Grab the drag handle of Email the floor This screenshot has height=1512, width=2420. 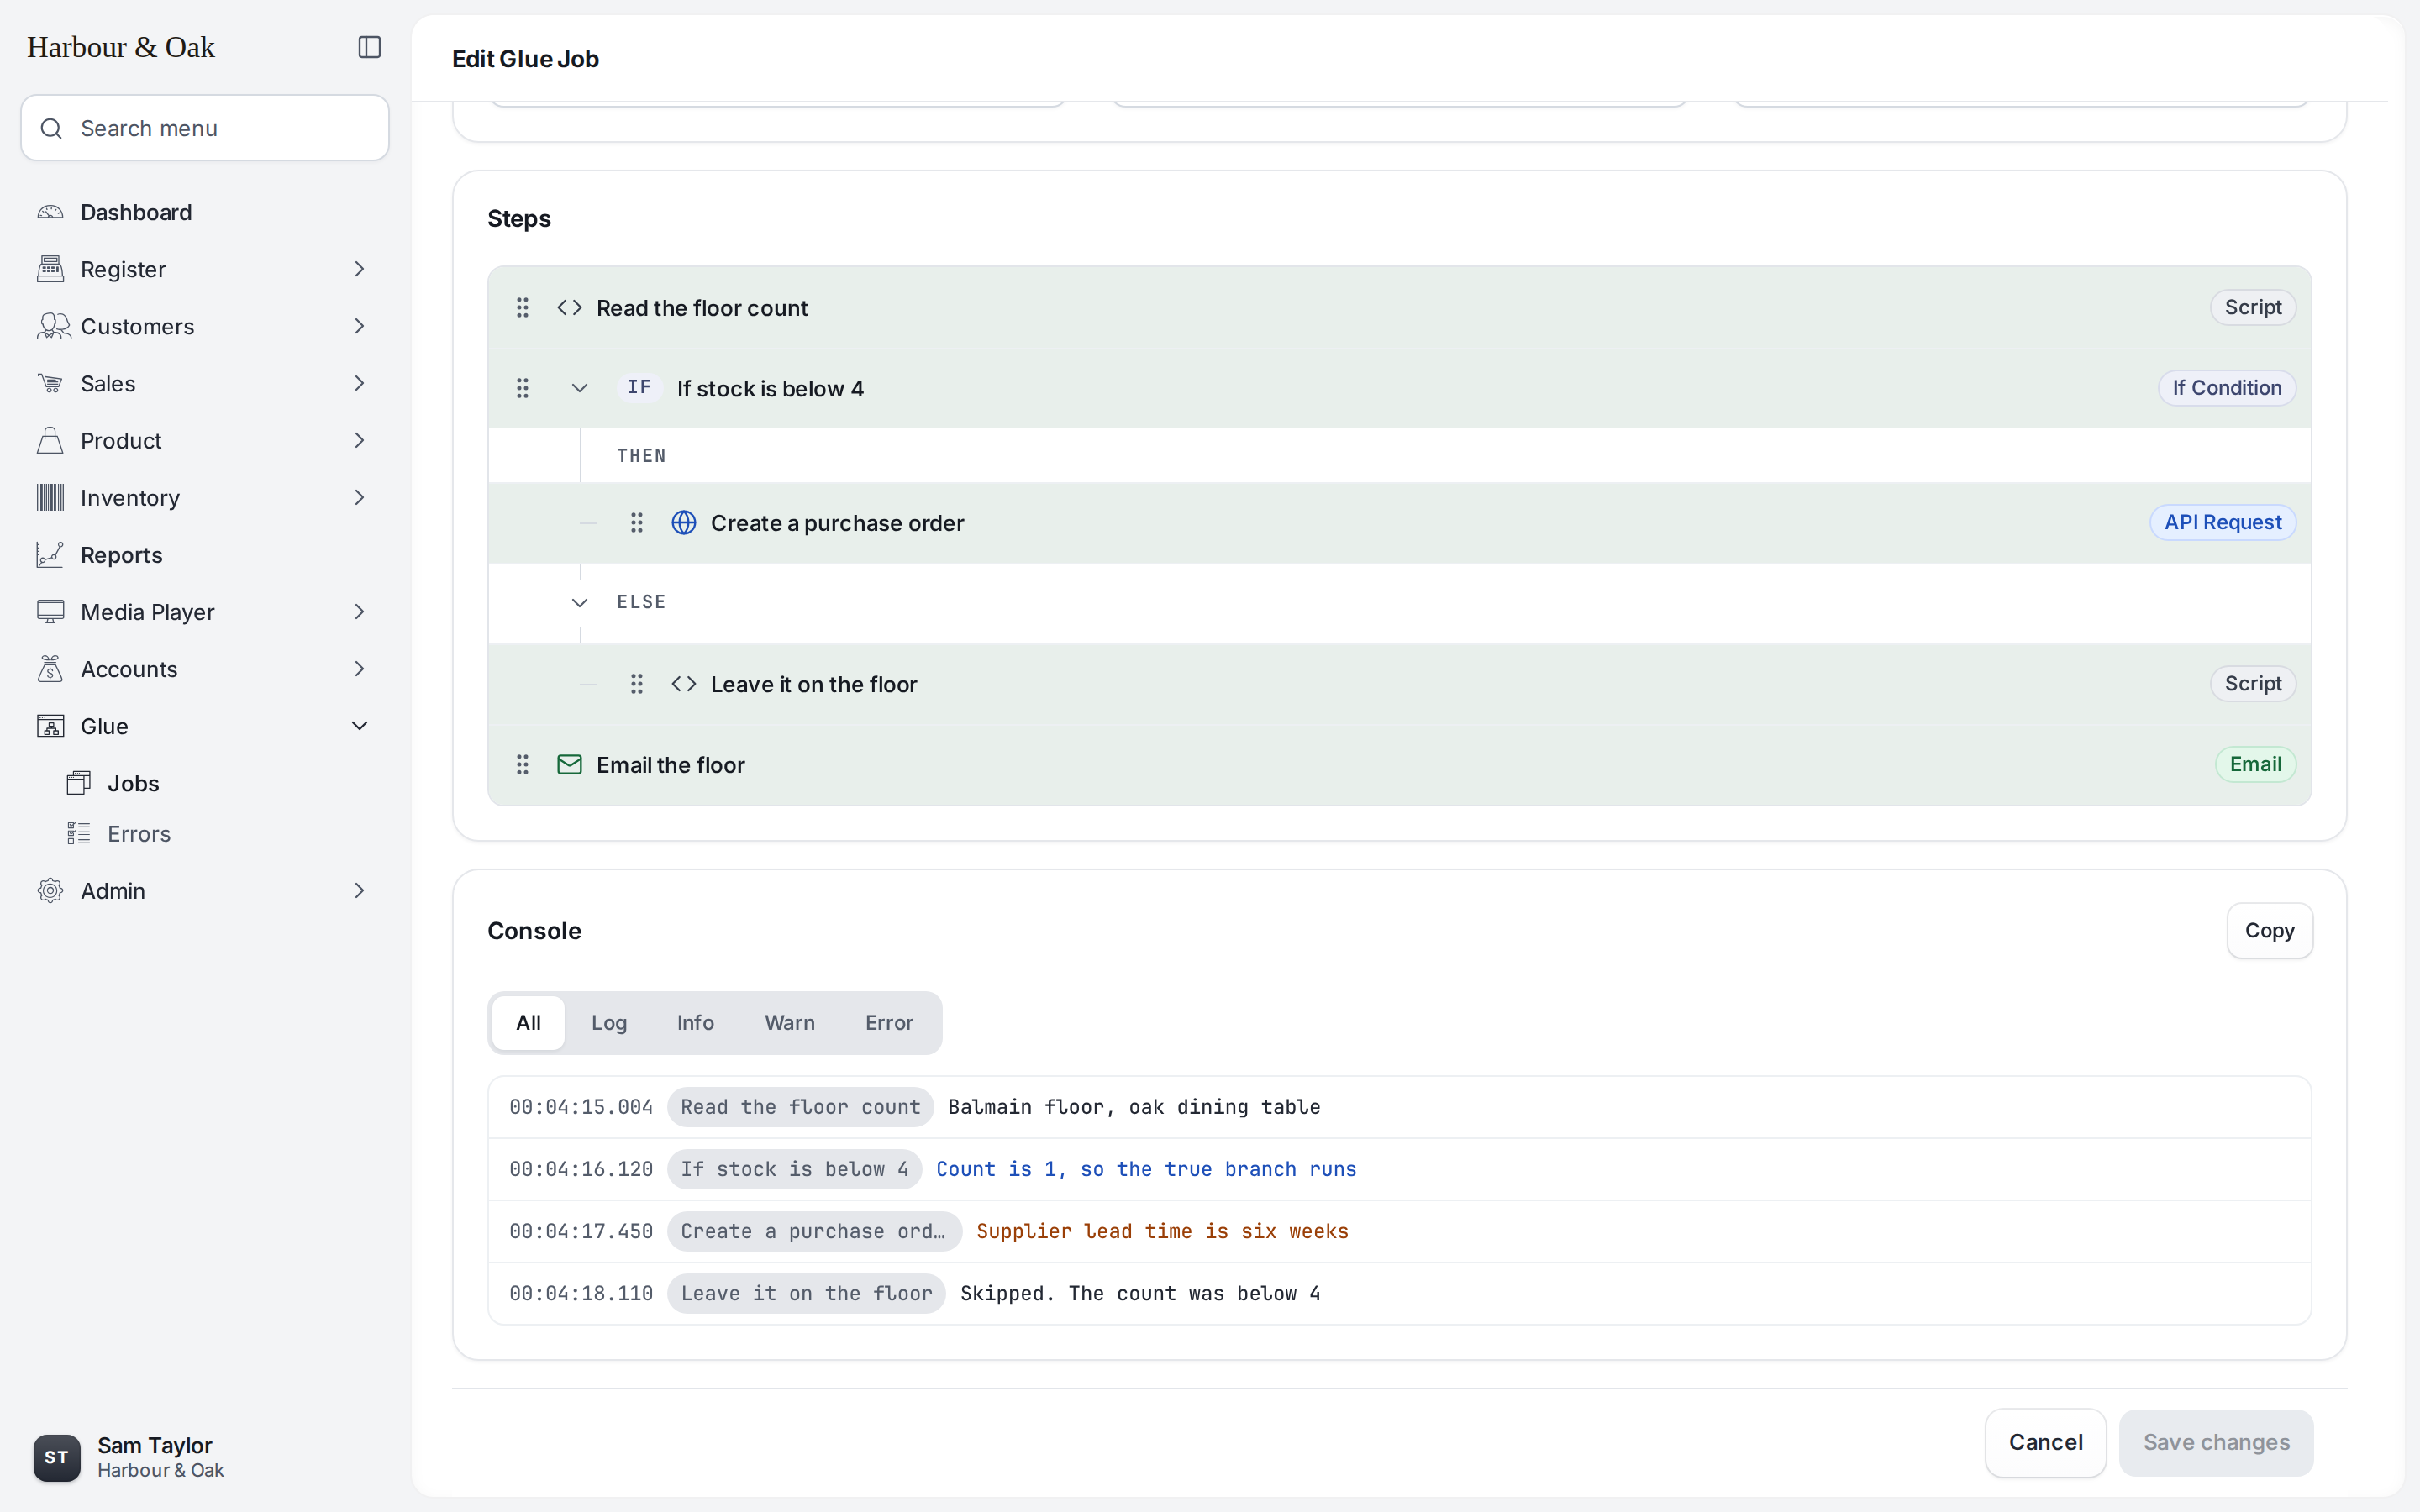pos(522,765)
